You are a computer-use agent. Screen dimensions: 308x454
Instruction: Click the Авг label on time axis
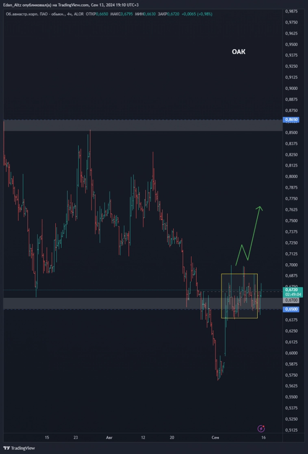[x=109, y=437]
